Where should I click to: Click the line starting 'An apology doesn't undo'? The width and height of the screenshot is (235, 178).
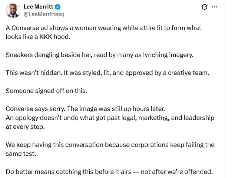(110, 118)
